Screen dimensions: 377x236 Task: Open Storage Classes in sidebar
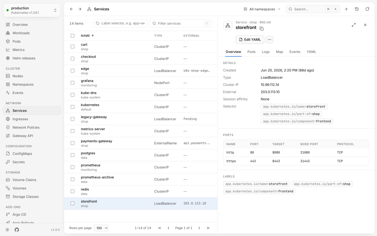click(x=32, y=197)
